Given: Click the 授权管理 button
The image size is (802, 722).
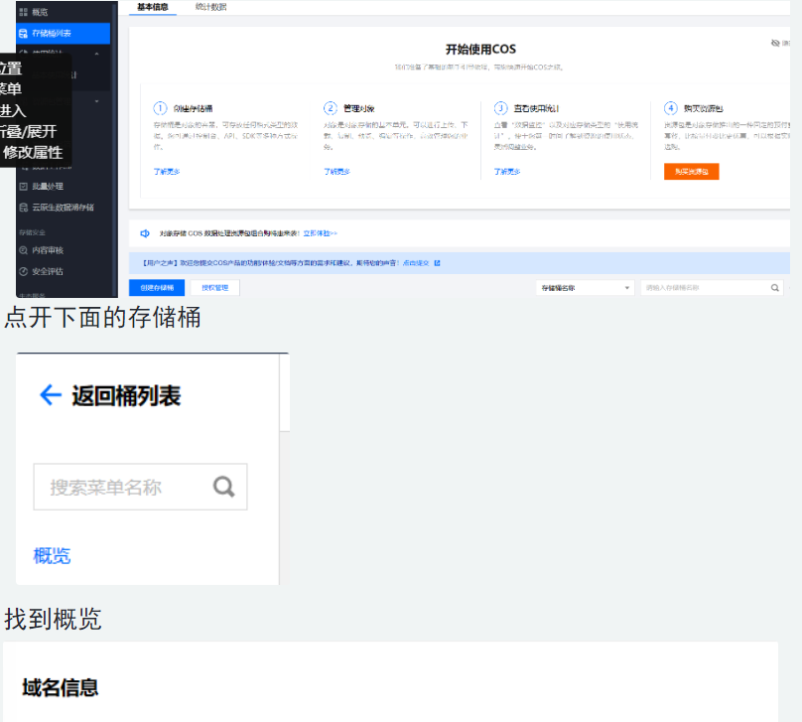Looking at the screenshot, I should tap(214, 288).
